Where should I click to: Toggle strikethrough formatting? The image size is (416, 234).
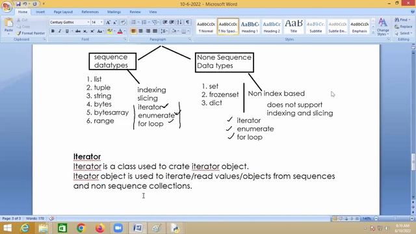pos(78,31)
